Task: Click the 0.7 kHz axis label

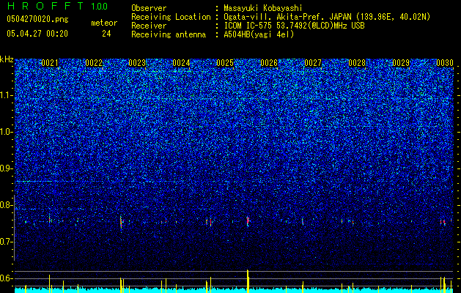Action: point(7,242)
